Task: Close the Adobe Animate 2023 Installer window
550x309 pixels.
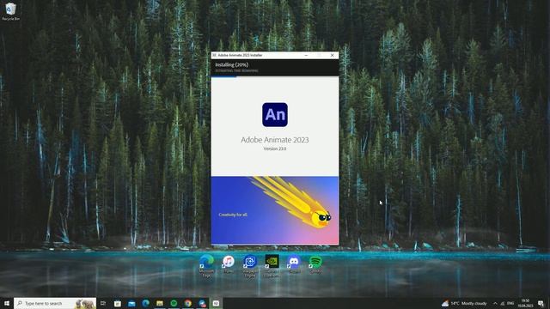Action: point(333,55)
